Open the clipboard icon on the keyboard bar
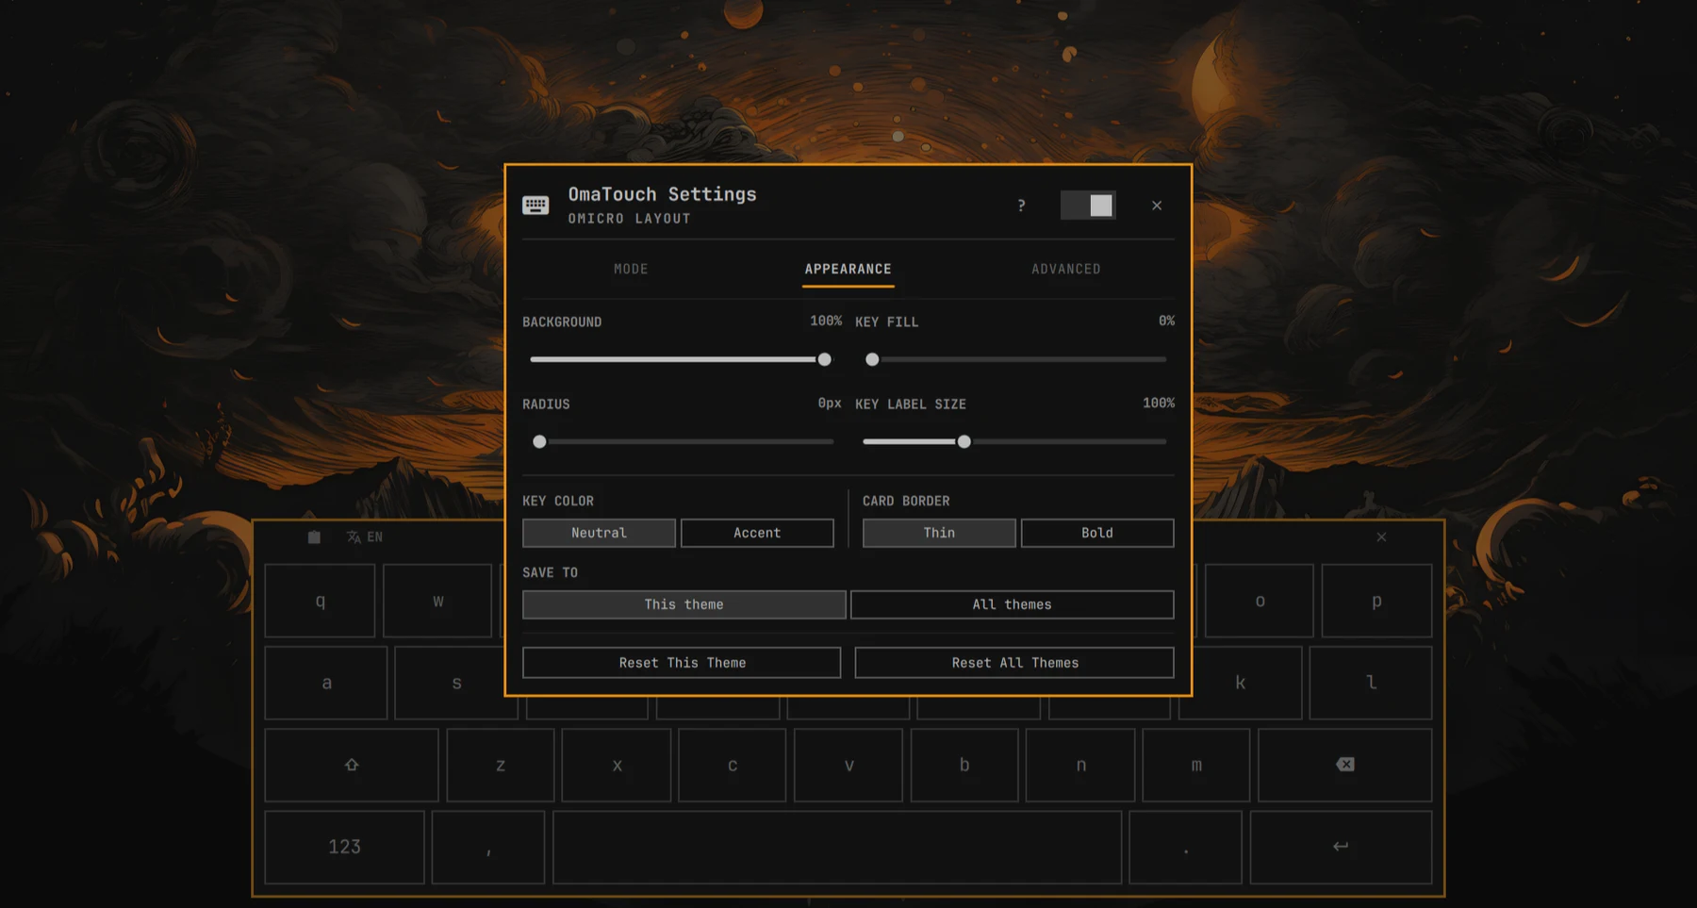The image size is (1697, 908). (314, 537)
